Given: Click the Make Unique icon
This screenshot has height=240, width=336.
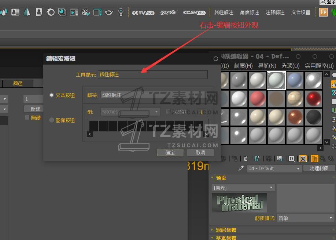Looking at the screenshot, I should (x=269, y=159).
